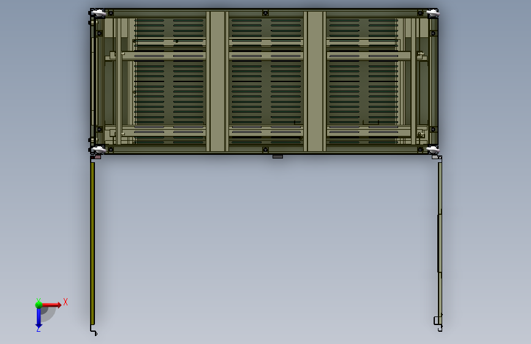The height and width of the screenshot is (344, 531).
Task: Select the bolt at bottom center of the frame
Action: tap(266, 149)
